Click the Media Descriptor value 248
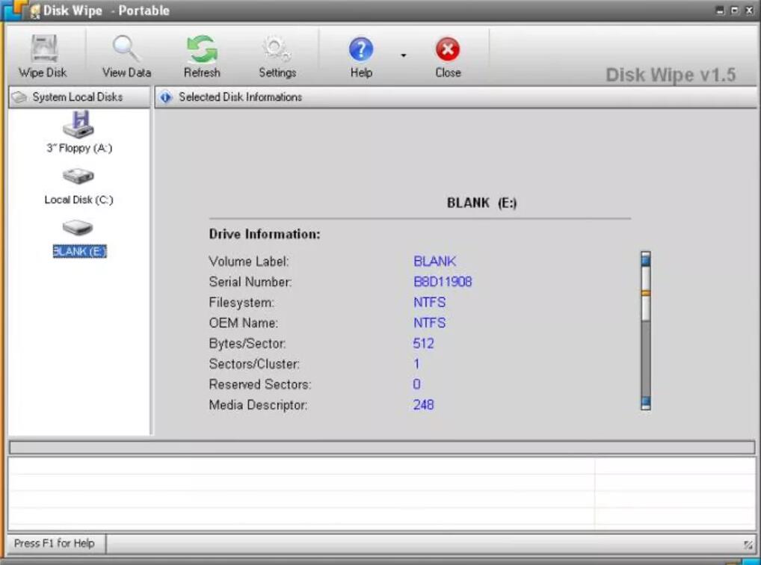 pos(423,404)
